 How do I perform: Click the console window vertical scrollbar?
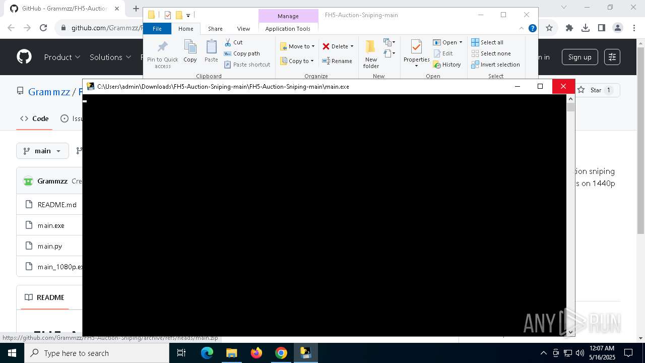pyautogui.click(x=570, y=215)
